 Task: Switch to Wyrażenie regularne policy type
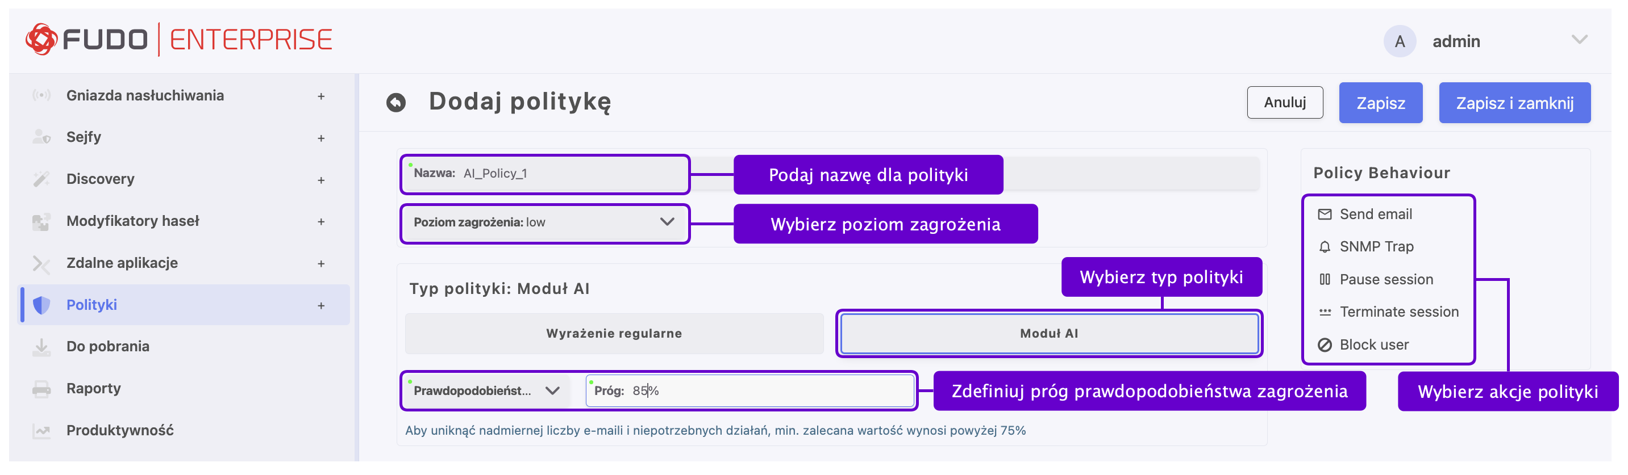click(614, 334)
